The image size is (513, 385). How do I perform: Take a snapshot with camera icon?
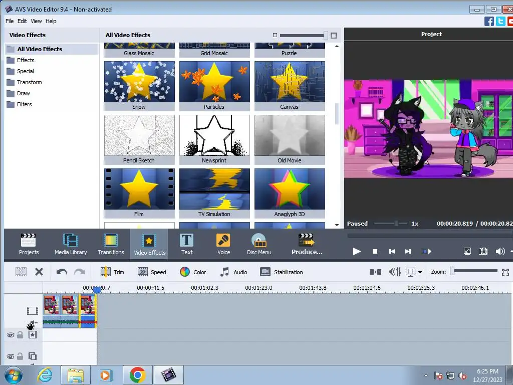483,252
